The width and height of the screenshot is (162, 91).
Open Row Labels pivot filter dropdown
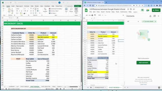point(36,59)
